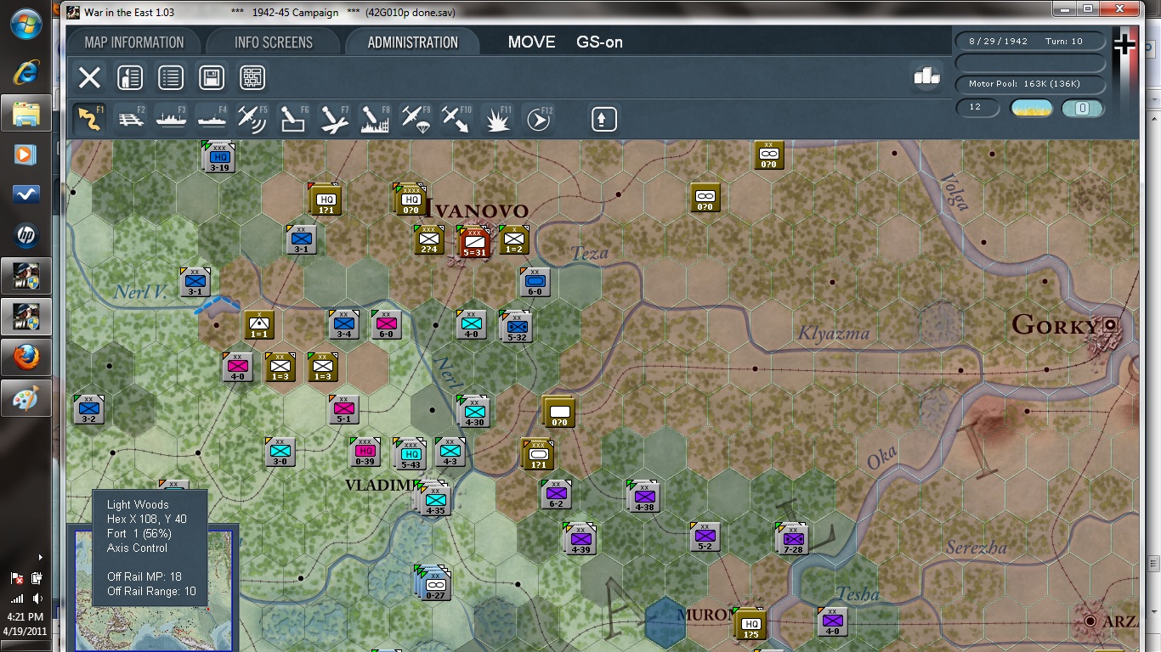This screenshot has height=652, width=1161.
Task: Click the grid pattern icon after save
Action: pos(252,78)
